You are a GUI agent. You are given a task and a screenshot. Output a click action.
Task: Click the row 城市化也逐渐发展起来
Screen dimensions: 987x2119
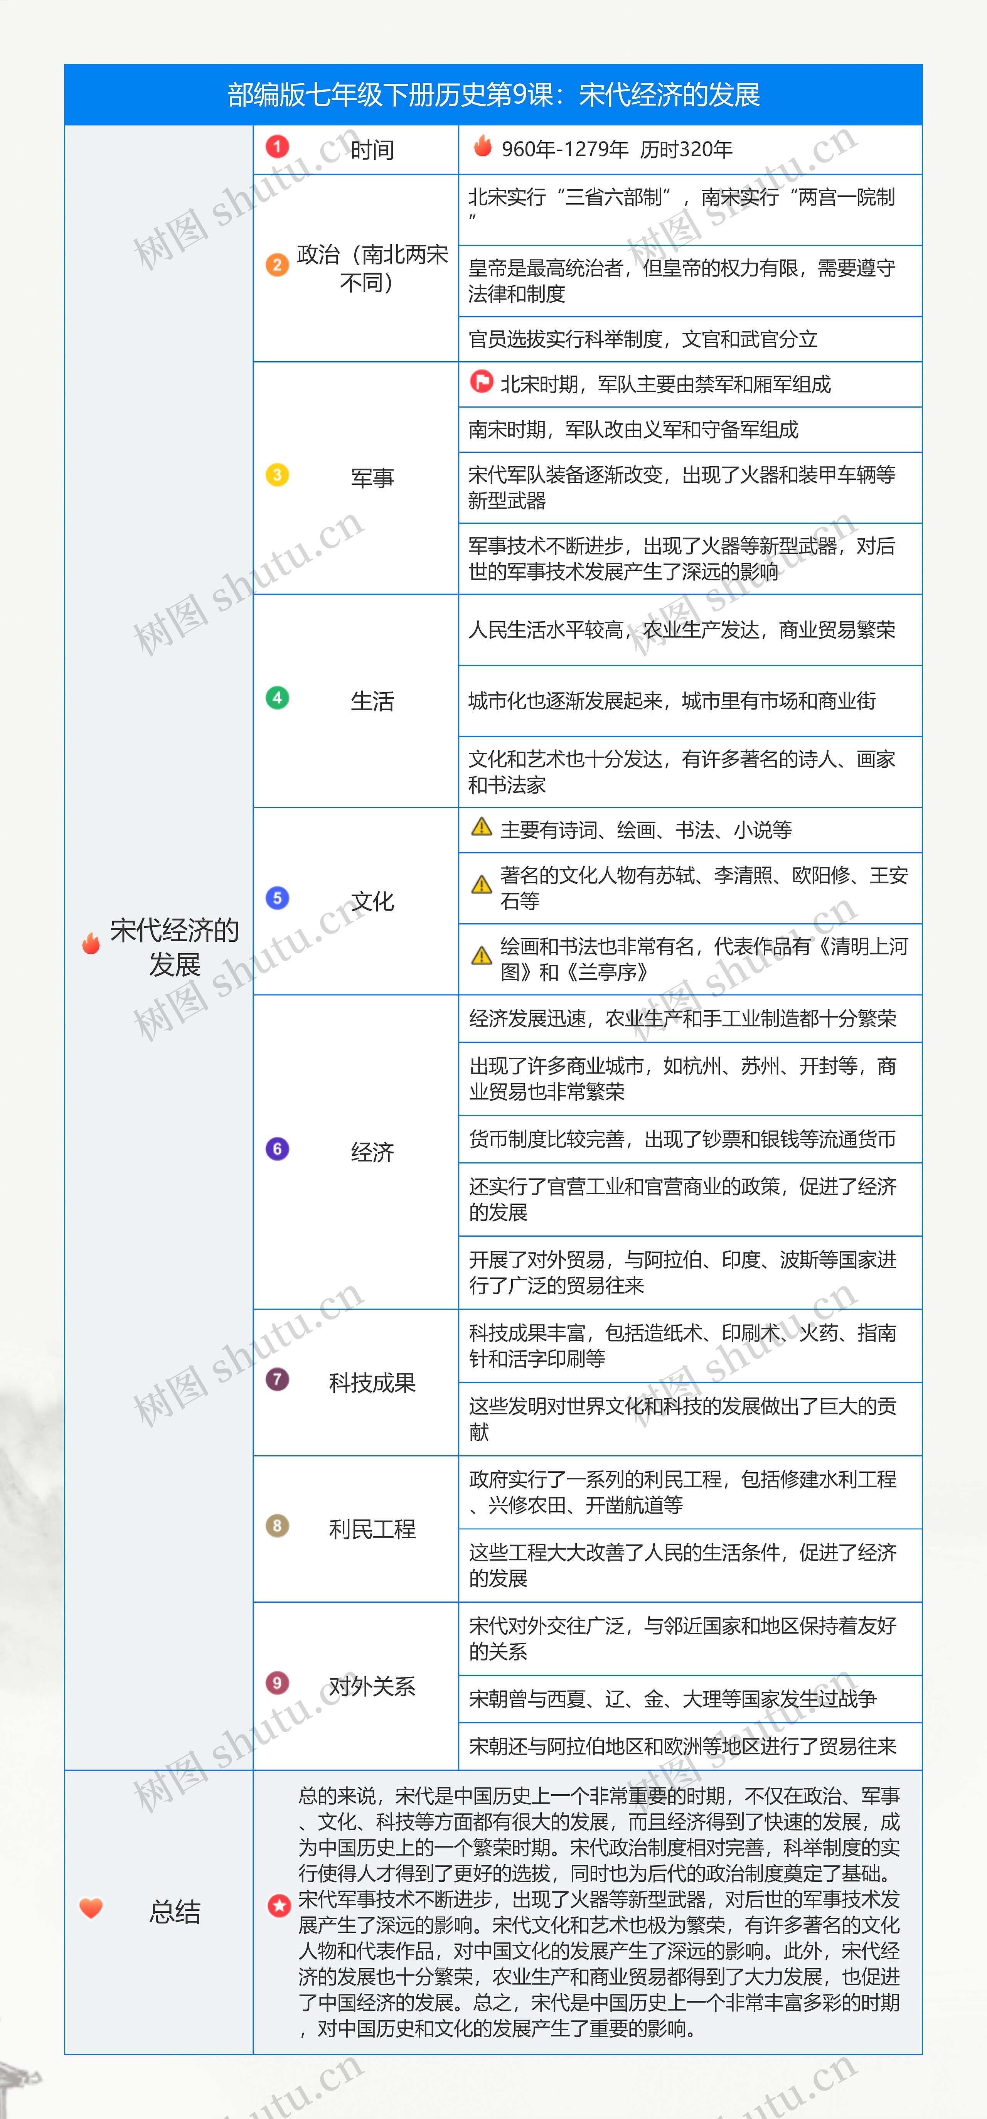click(690, 701)
